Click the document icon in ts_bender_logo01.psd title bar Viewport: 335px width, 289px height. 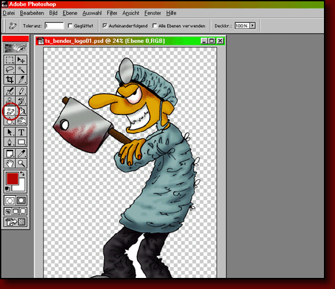click(x=40, y=41)
